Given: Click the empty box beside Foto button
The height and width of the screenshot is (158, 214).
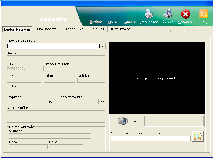Looking at the screenshot, I should point(174,121).
